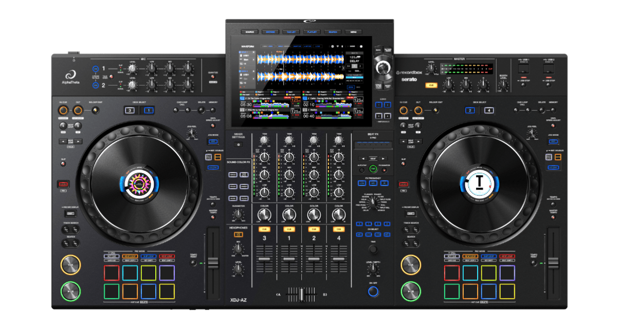The height and width of the screenshot is (329, 619).
Task: Enable FX QUANTIZE in the Beat FX section
Action: (x=385, y=170)
